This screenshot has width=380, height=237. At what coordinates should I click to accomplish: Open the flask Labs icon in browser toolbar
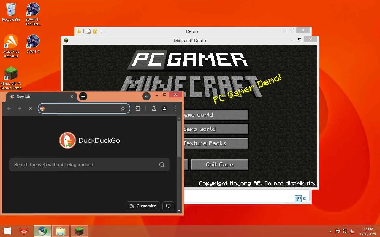coord(154,108)
